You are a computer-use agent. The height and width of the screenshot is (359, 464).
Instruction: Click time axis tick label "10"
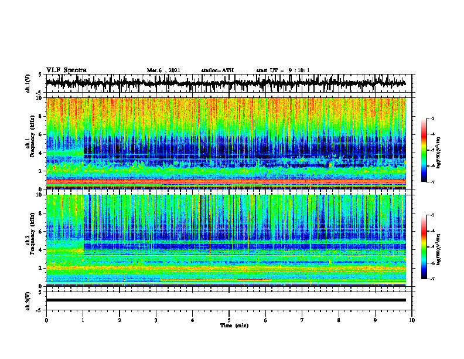click(412, 320)
